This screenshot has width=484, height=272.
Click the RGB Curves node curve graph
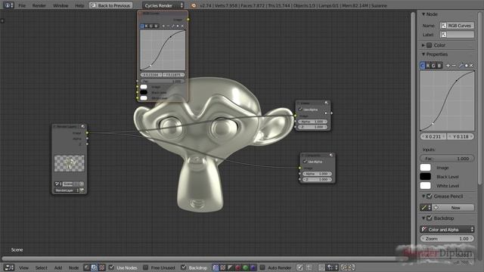(163, 50)
